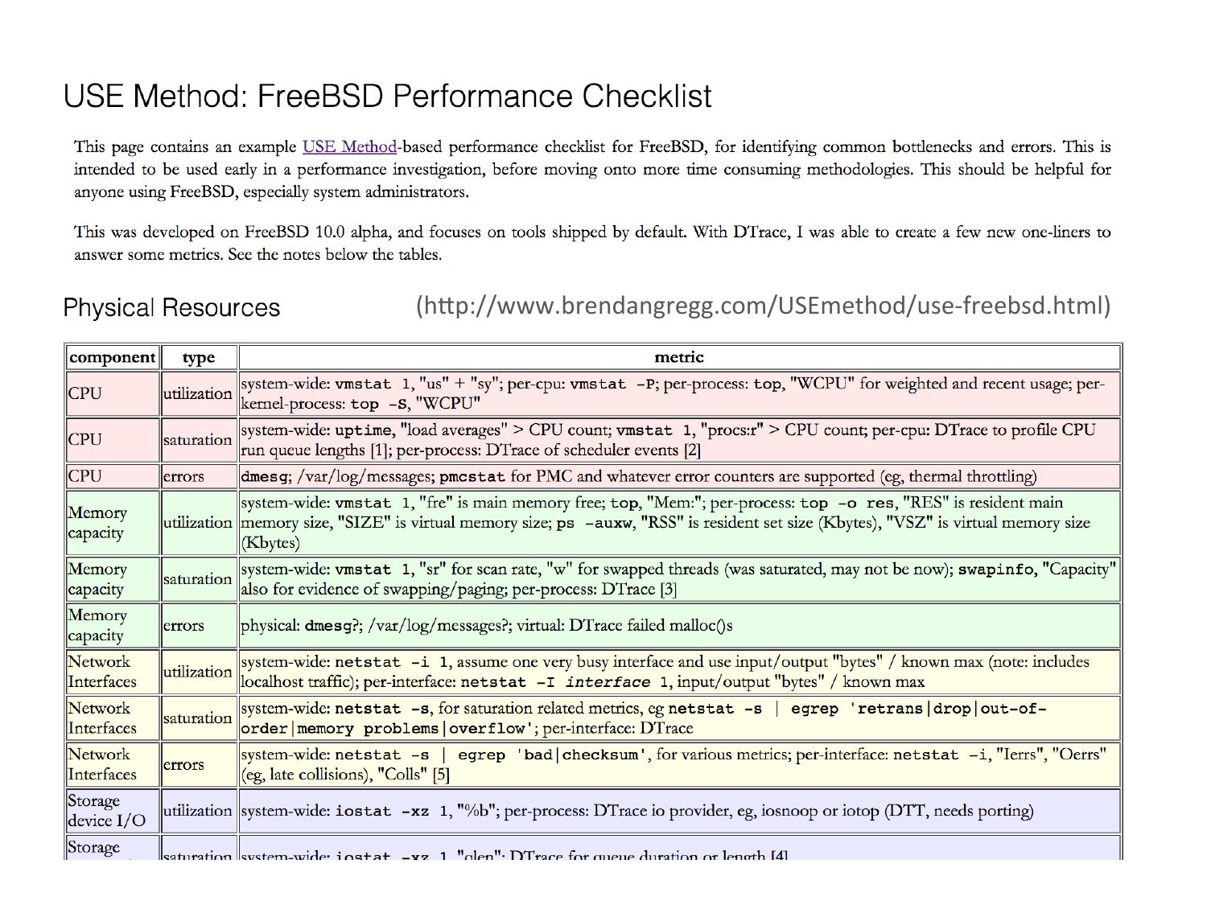Click the utilization type cell for Network Interfaces

coord(197,672)
